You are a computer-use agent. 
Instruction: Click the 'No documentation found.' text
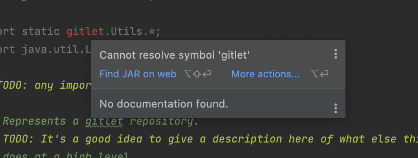click(164, 104)
